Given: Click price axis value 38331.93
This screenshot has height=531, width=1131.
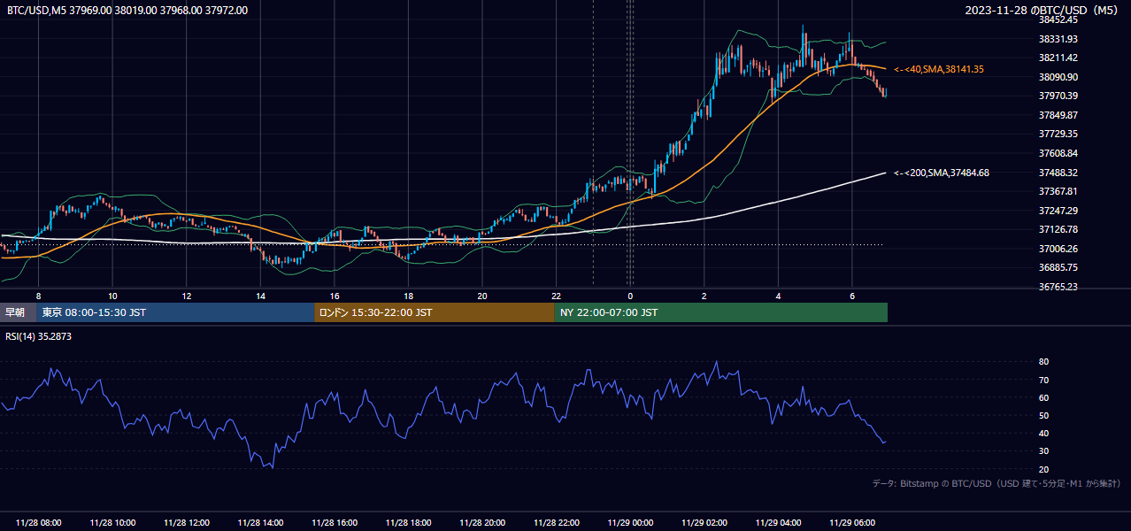Looking at the screenshot, I should (x=1058, y=39).
